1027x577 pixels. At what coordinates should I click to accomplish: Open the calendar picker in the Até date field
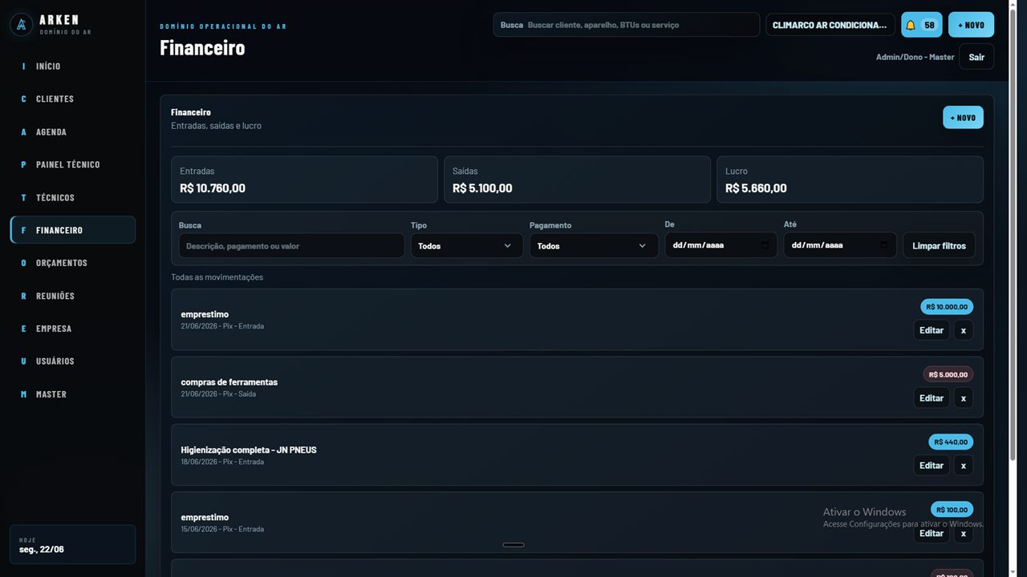pyautogui.click(x=883, y=245)
